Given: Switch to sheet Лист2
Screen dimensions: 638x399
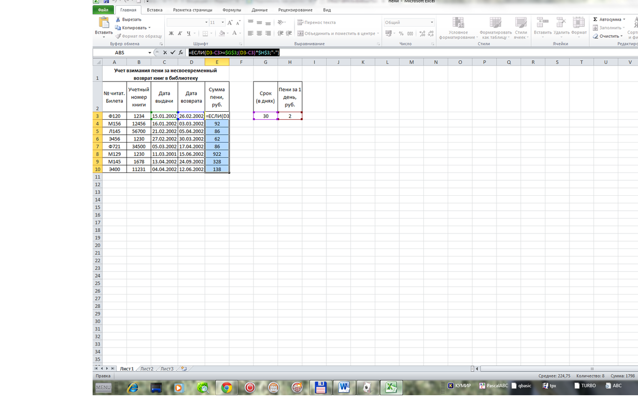Looking at the screenshot, I should pyautogui.click(x=147, y=369).
